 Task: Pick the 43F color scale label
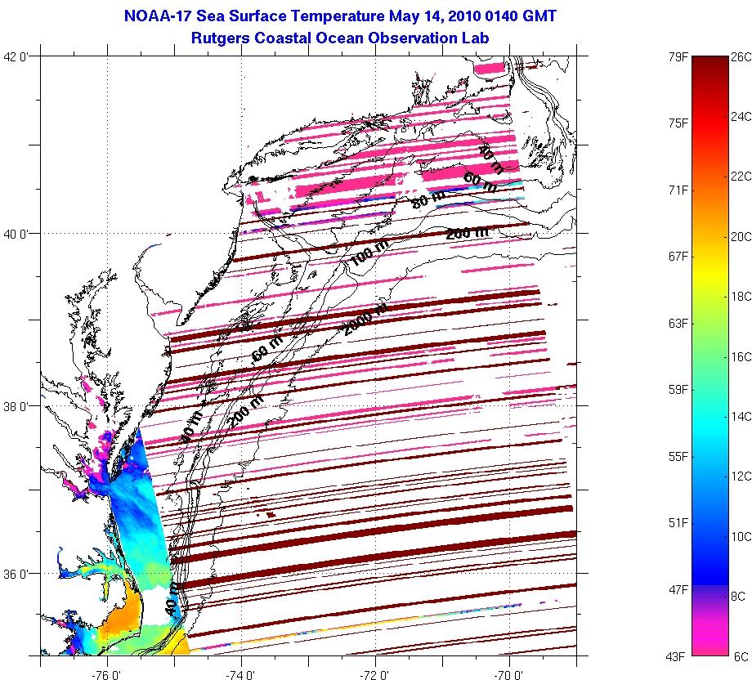676,656
